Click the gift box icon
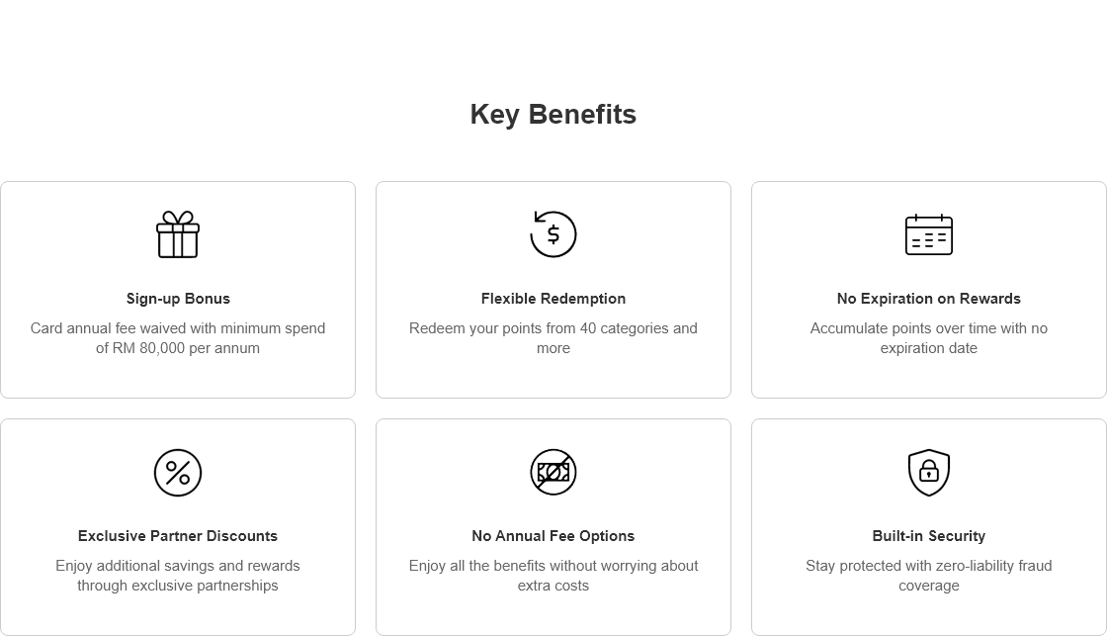This screenshot has width=1107, height=636. [178, 234]
